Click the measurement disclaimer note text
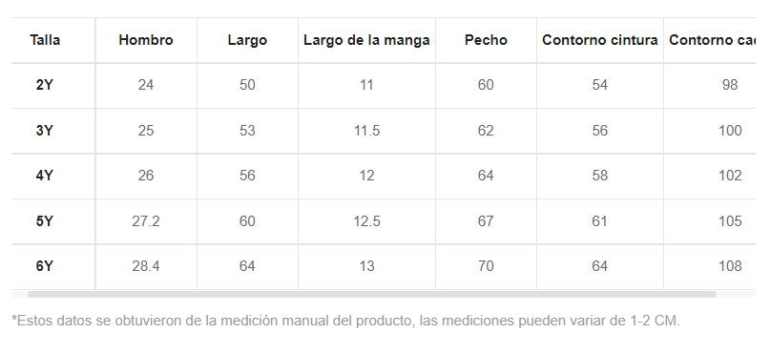 [345, 321]
